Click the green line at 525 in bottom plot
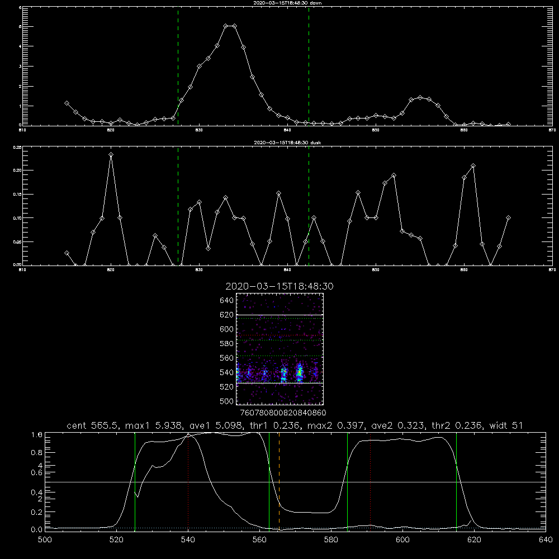The image size is (559, 559). click(x=135, y=482)
